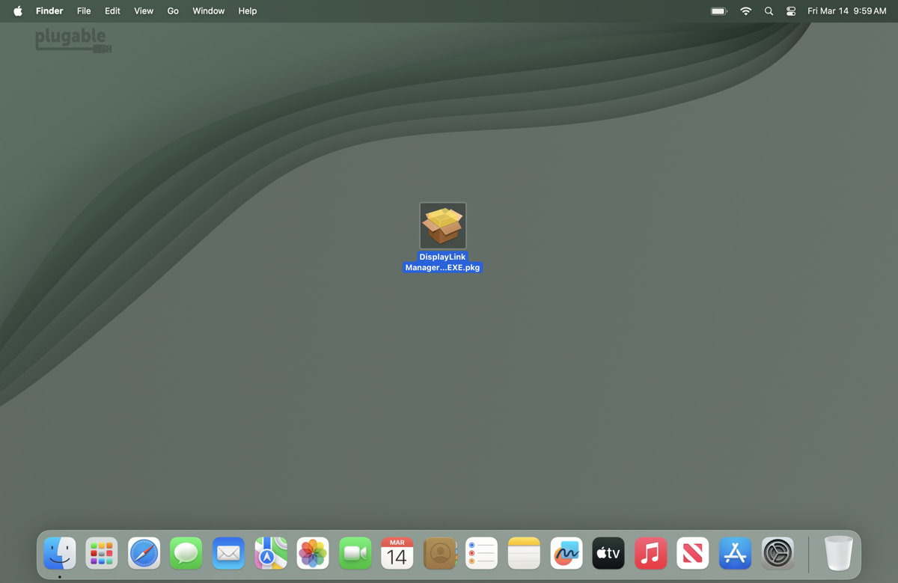898x583 pixels.
Task: Launch the App Store
Action: (735, 552)
